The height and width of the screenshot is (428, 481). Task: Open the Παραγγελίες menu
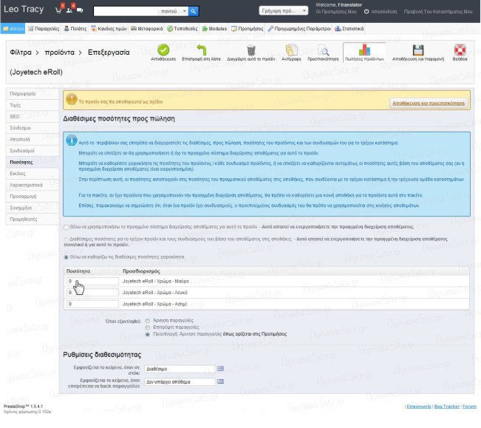[44, 29]
